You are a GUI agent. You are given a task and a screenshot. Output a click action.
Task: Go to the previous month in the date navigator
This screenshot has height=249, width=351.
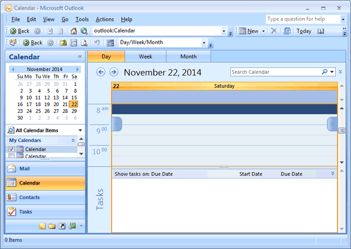coord(13,70)
